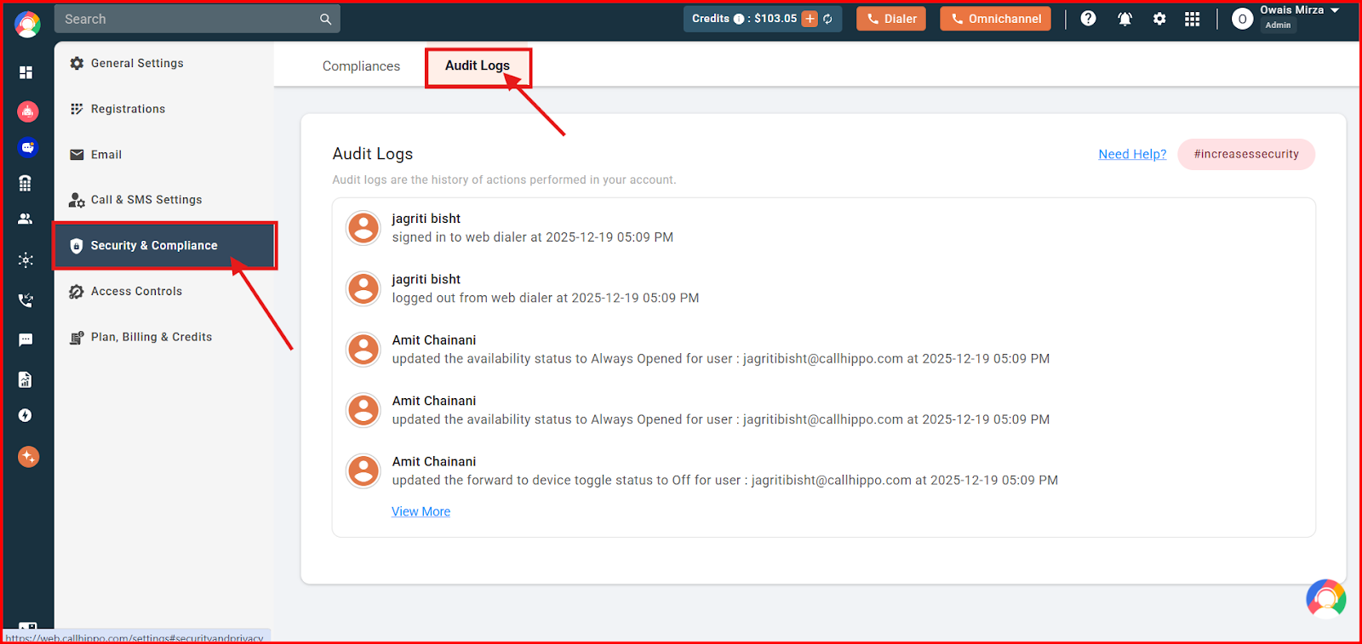Click jagriti bisht avatar on signed-in entry
The width and height of the screenshot is (1362, 644).
pyautogui.click(x=363, y=228)
